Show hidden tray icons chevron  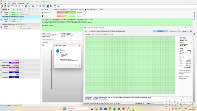(166, 109)
